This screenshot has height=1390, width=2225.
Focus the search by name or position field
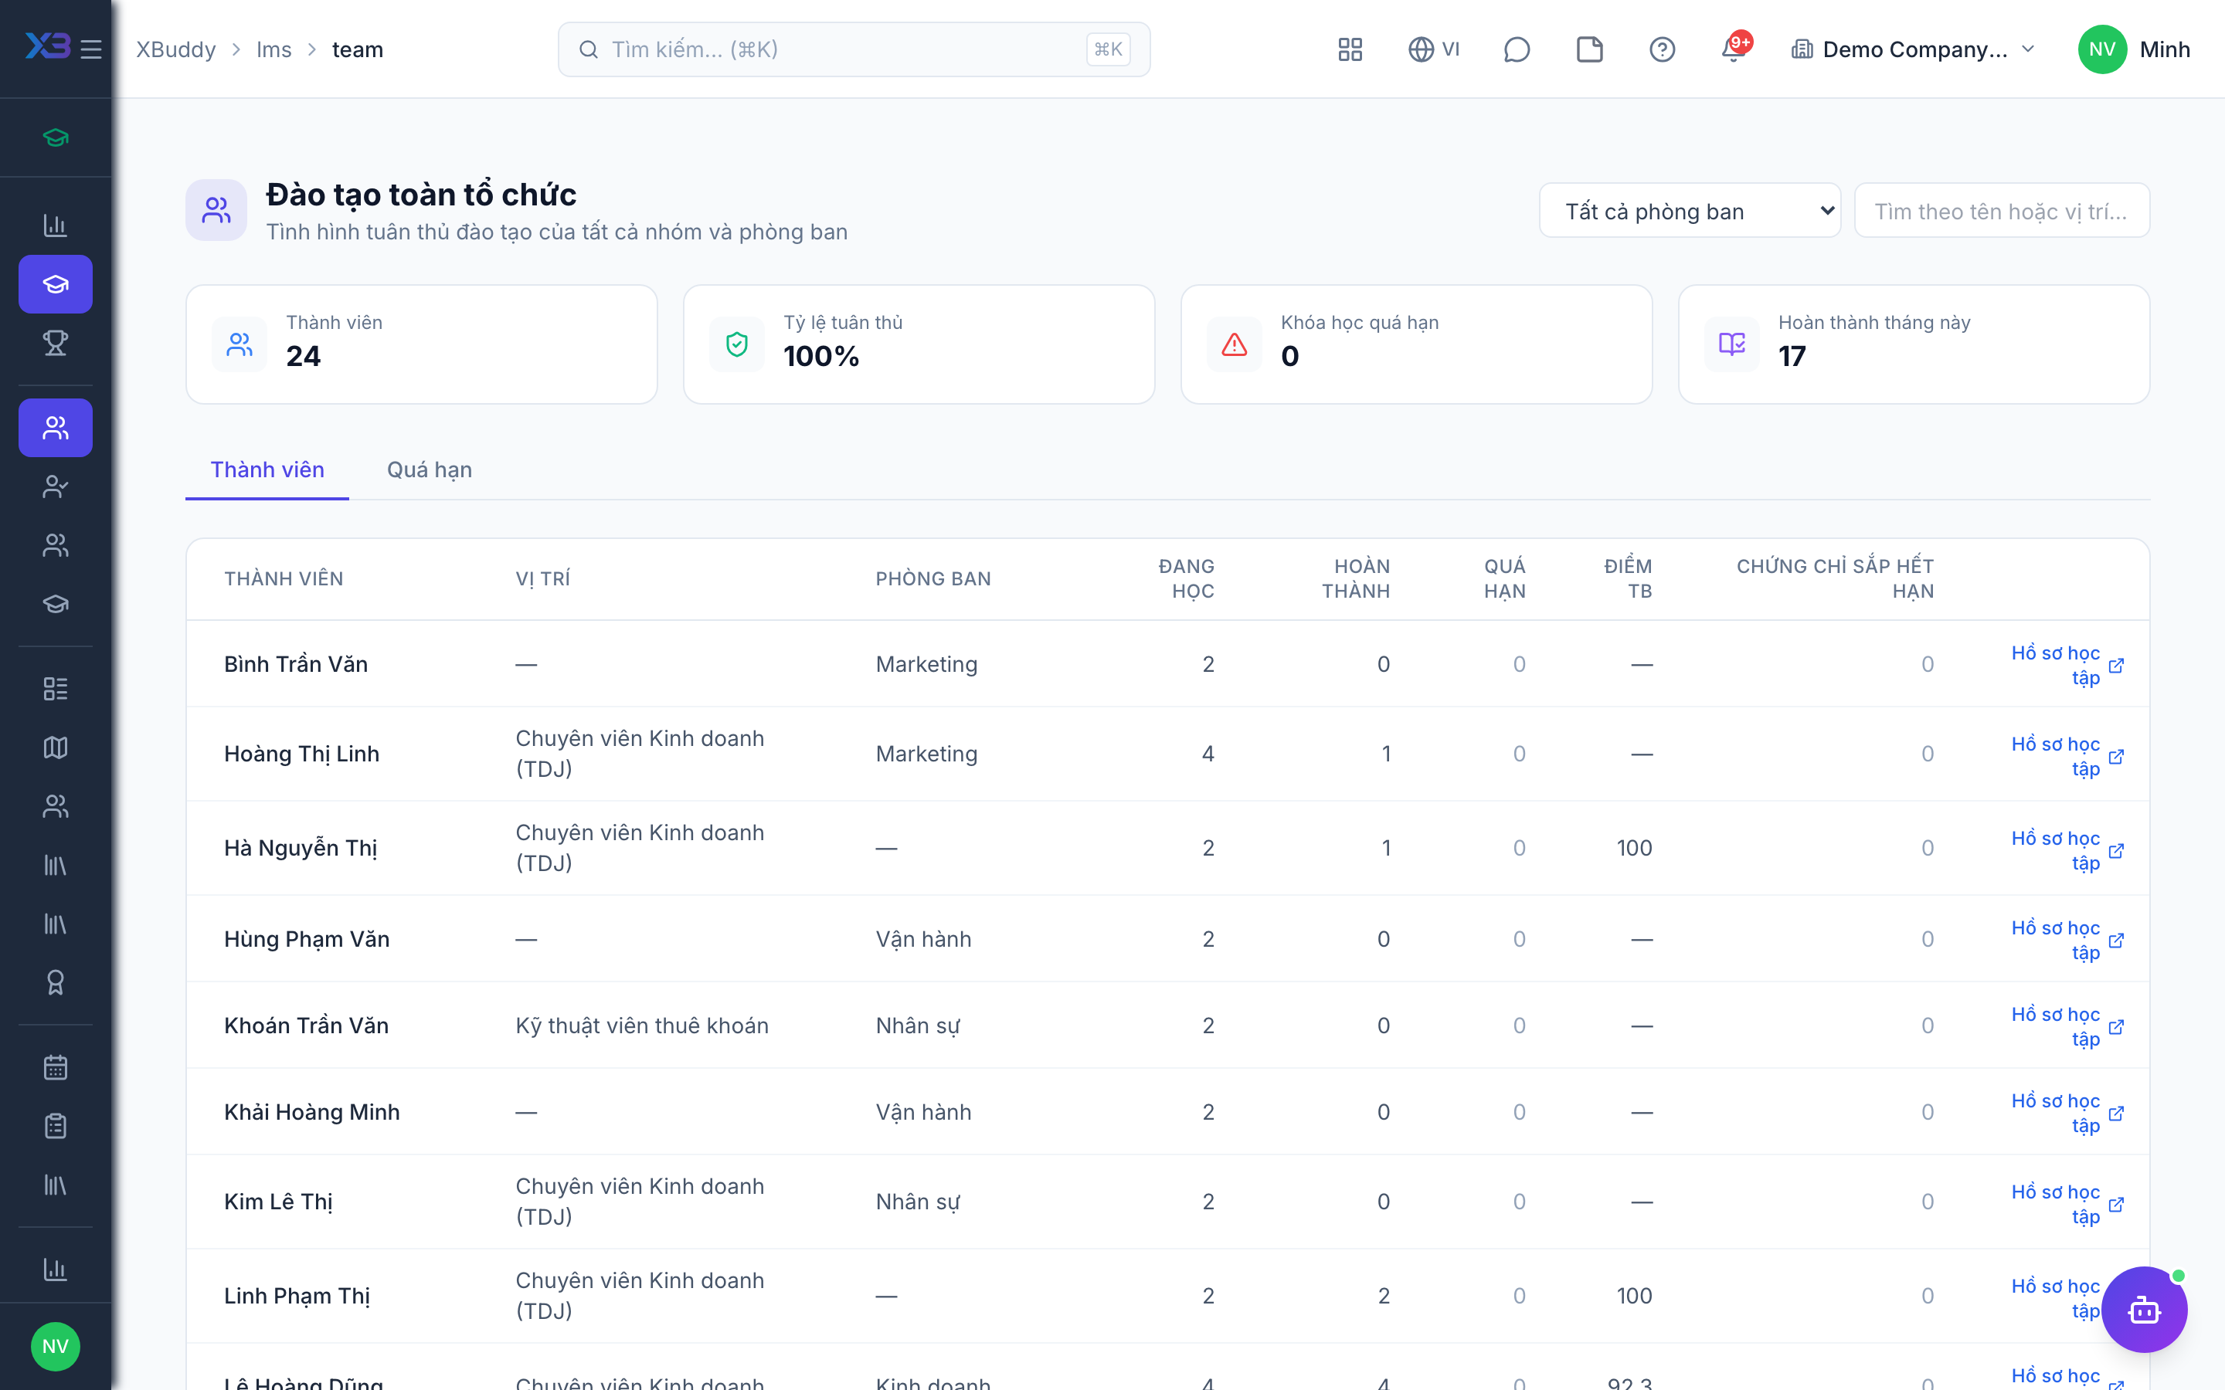tap(2002, 212)
